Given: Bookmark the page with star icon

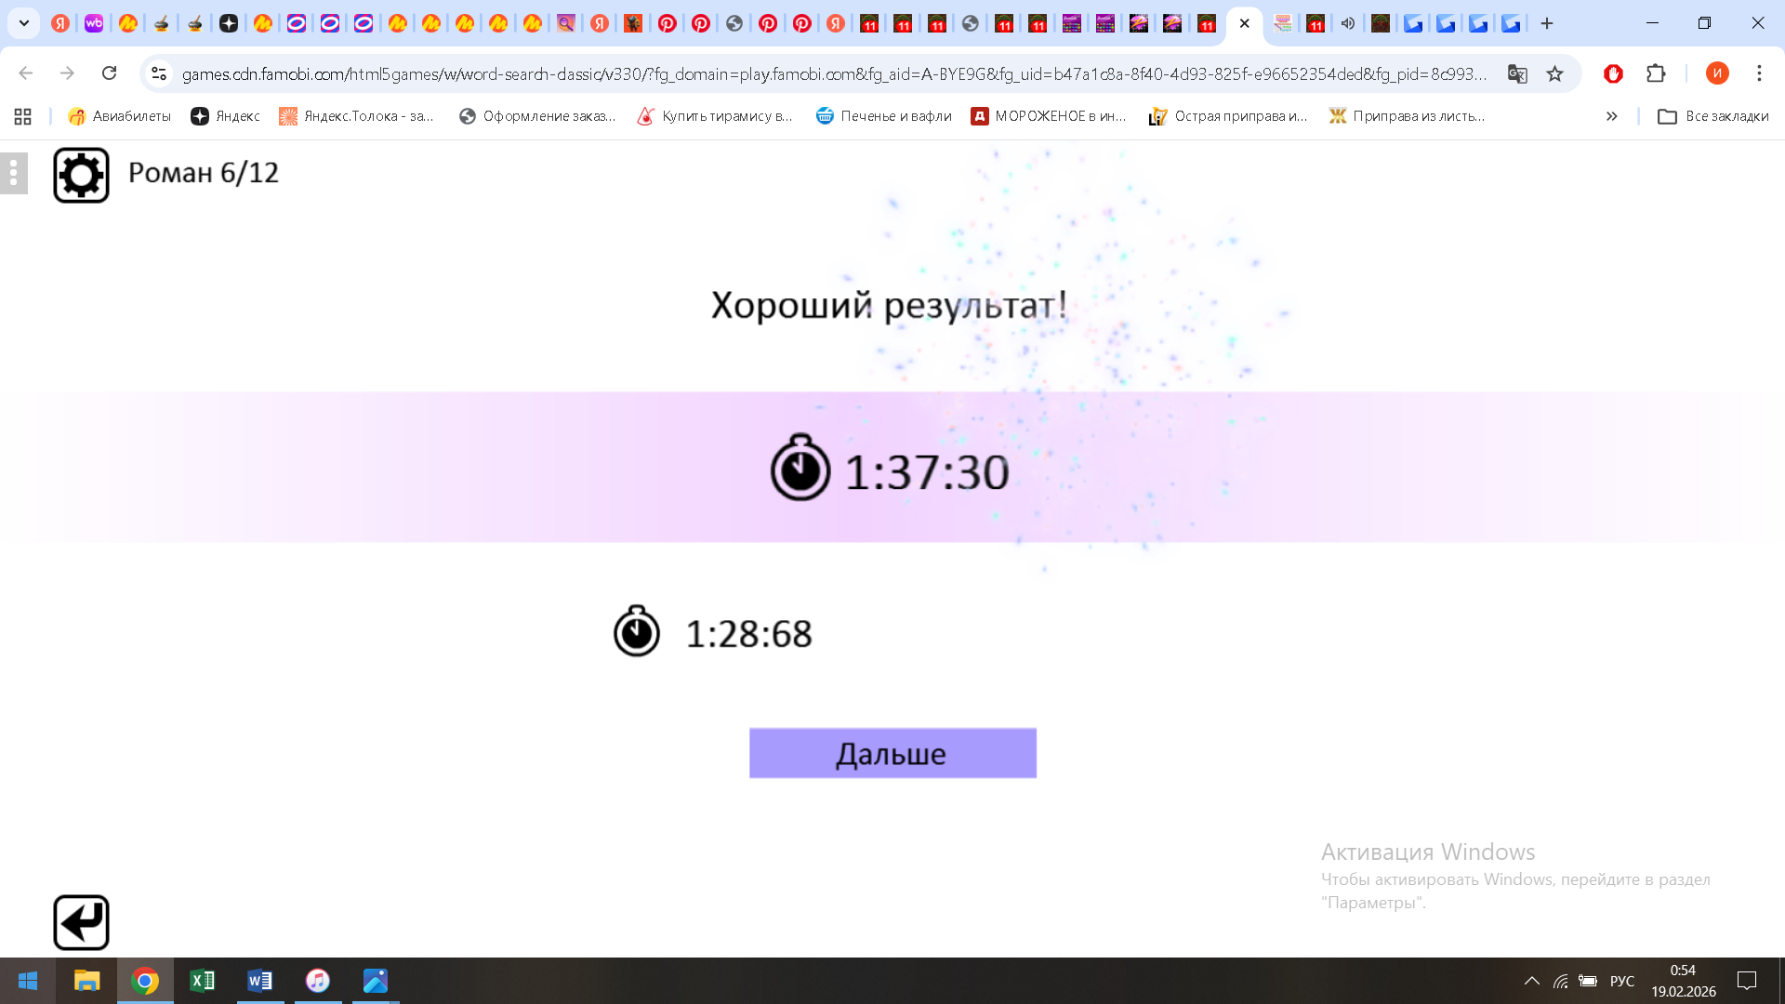Looking at the screenshot, I should (x=1554, y=73).
